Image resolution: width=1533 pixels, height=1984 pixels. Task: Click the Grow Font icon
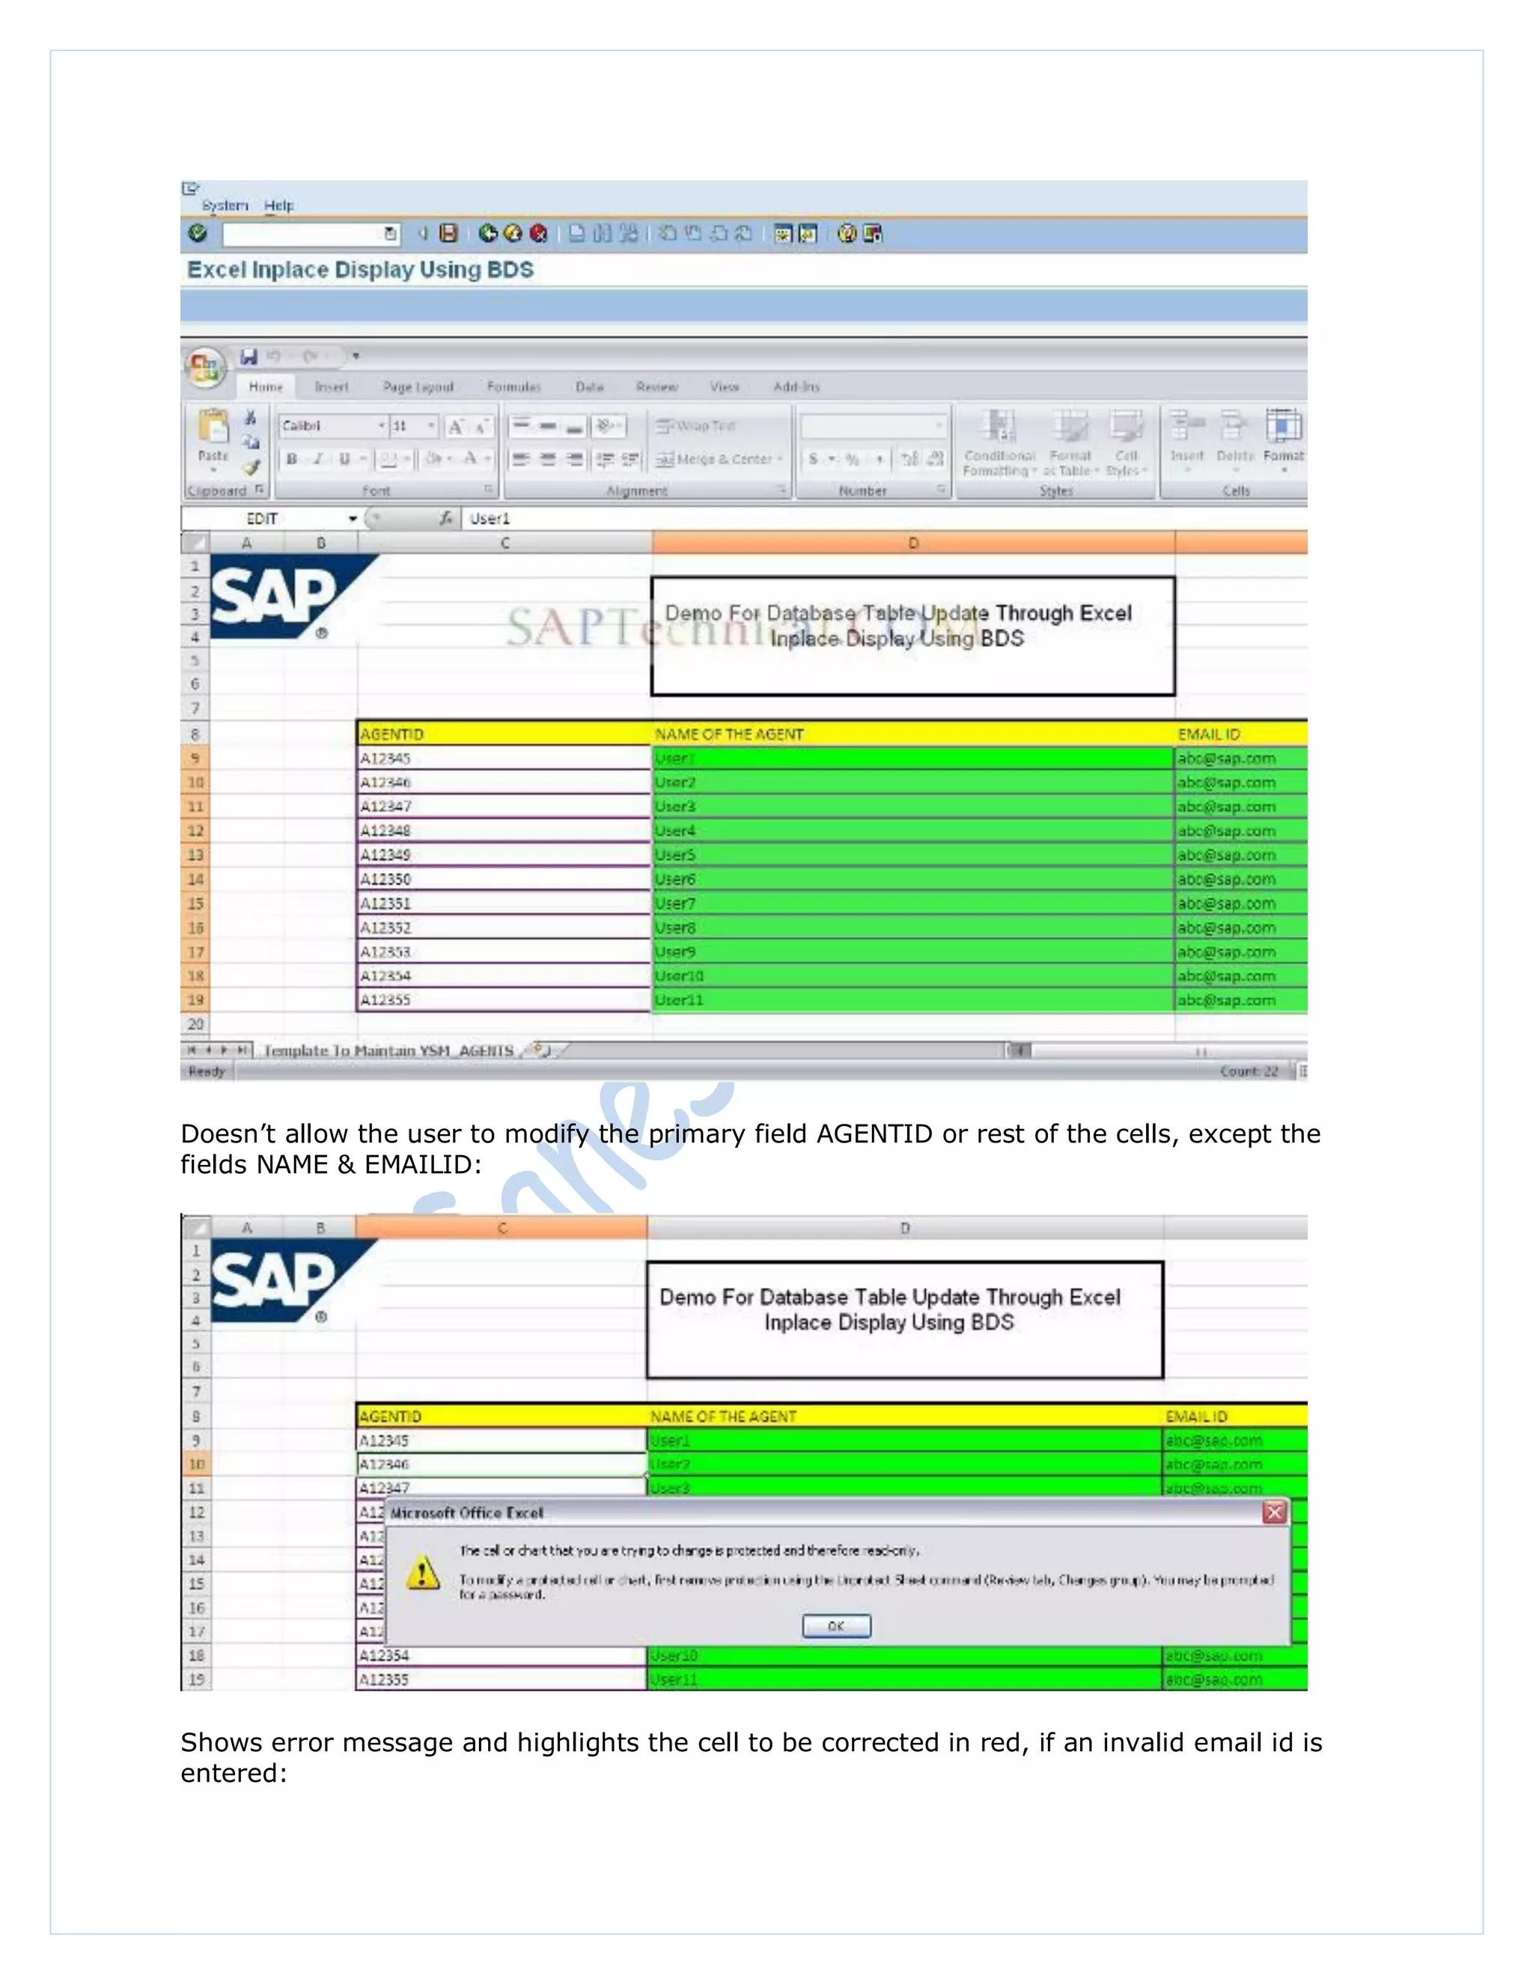[457, 426]
